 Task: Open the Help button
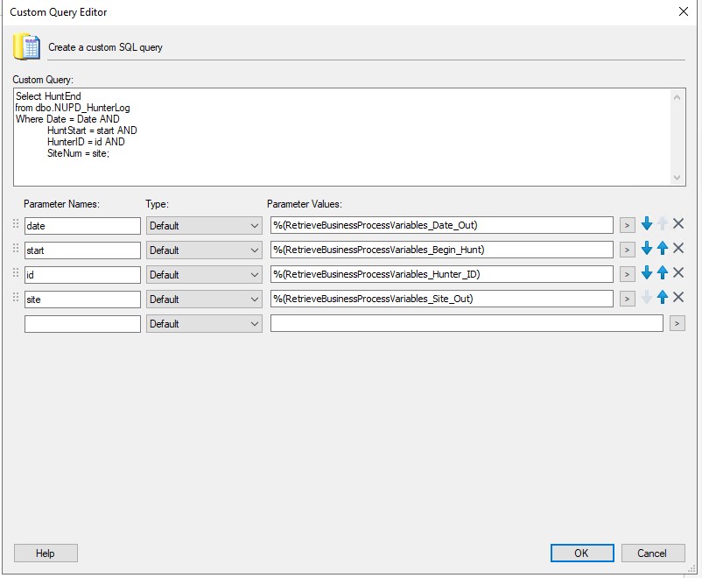pos(46,553)
